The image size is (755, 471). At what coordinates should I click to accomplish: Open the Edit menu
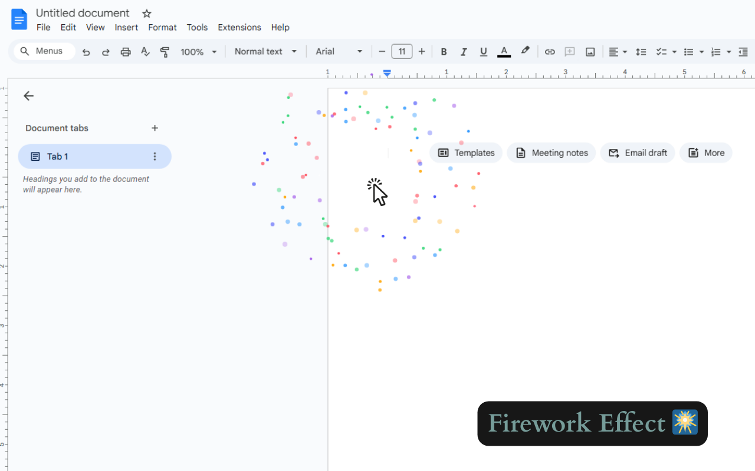[68, 27]
